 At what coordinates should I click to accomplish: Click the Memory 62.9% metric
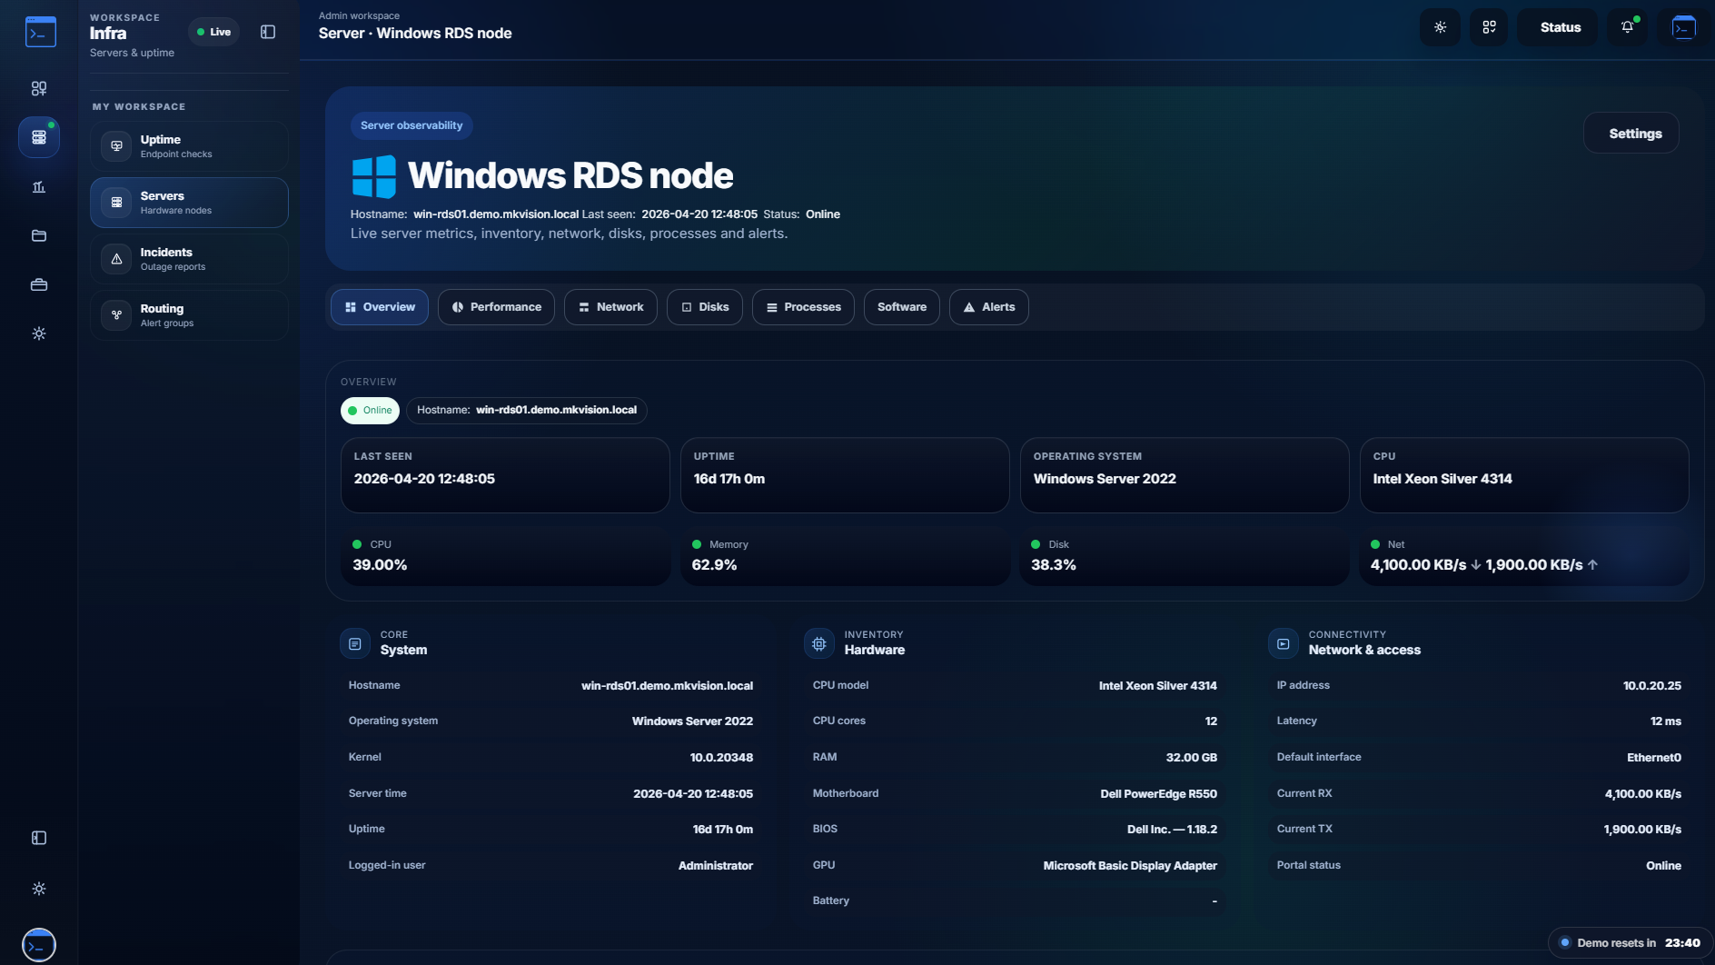pyautogui.click(x=845, y=555)
